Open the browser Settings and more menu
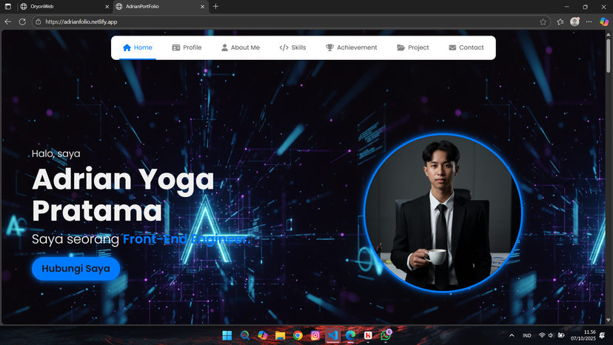Screen dimensions: 613x345 click(x=589, y=22)
